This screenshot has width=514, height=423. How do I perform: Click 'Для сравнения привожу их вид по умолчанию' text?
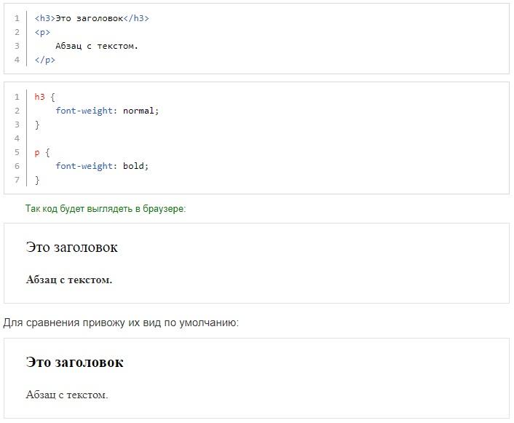click(121, 323)
